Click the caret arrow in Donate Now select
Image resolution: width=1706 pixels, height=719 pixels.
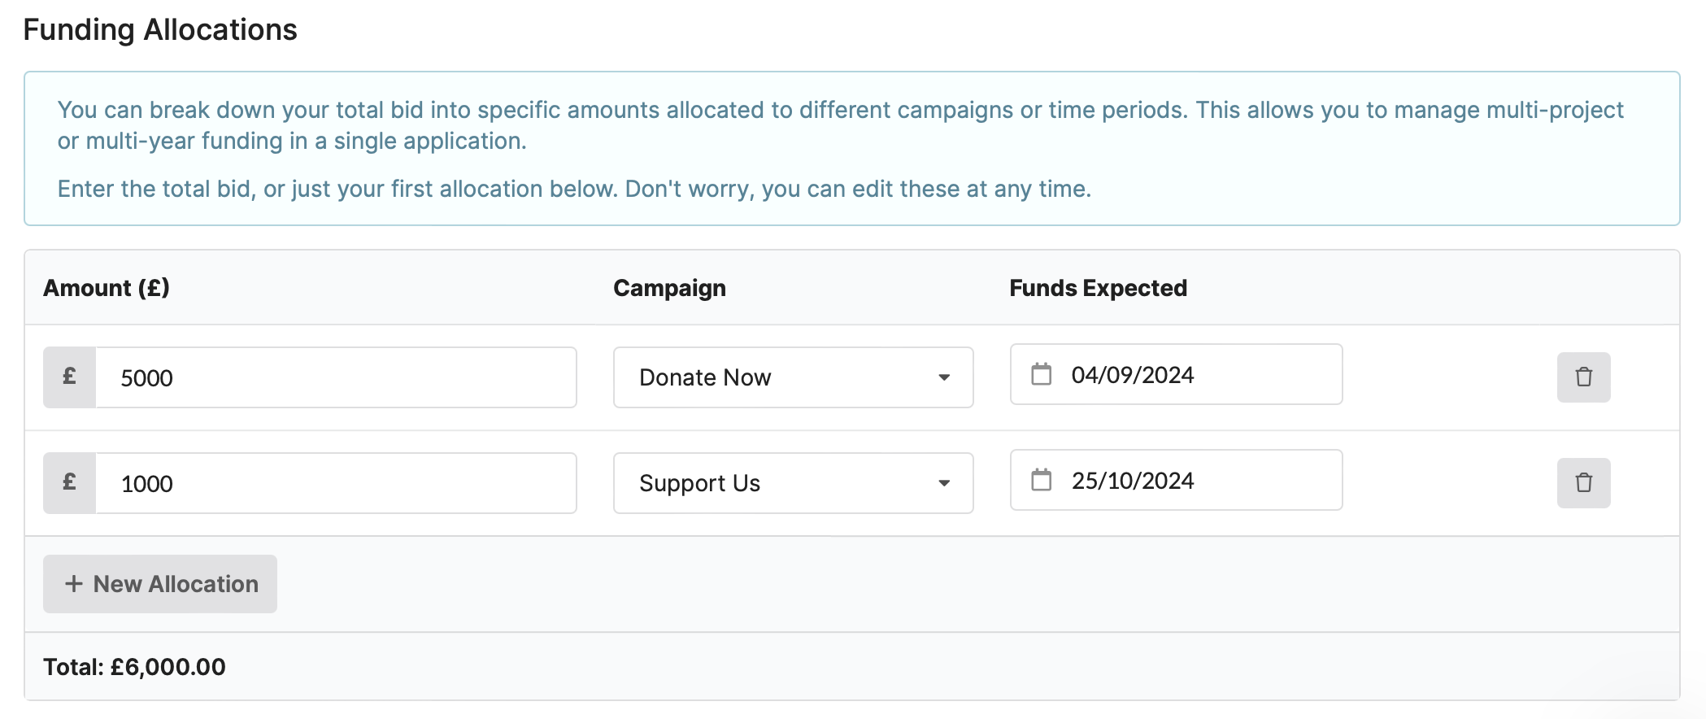[944, 377]
